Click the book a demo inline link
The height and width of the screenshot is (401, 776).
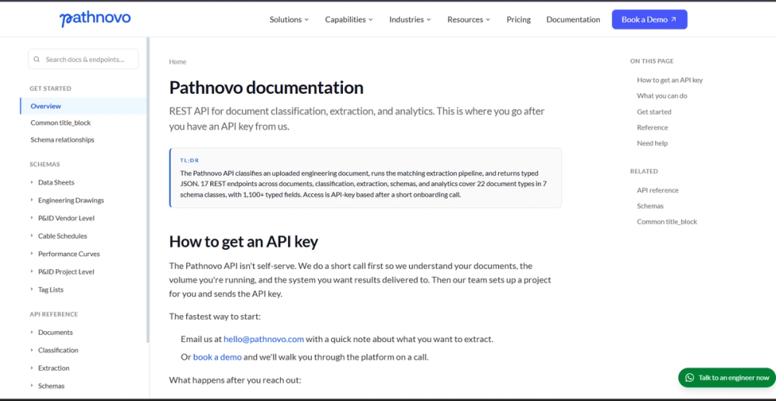217,357
